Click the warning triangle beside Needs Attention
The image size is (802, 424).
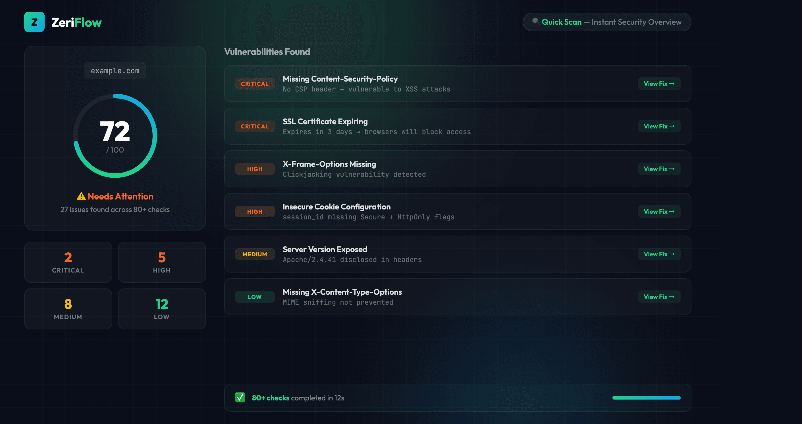[x=81, y=196]
